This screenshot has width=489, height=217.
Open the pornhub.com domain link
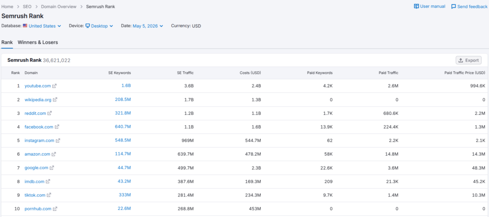click(38, 208)
